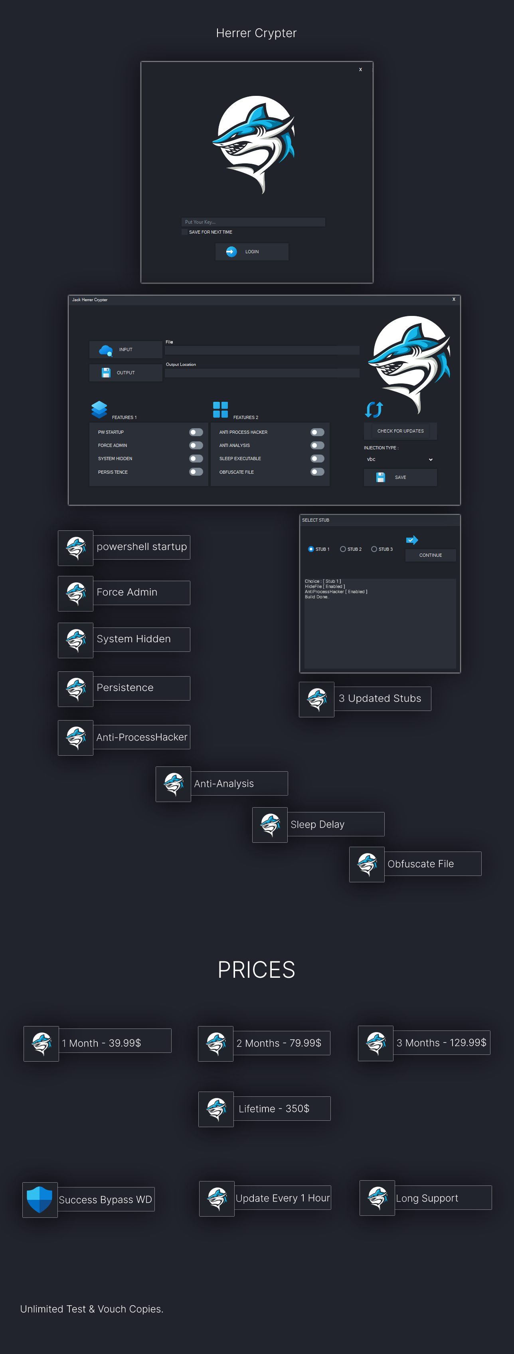Click the '3 Months - 129.99$' price text
Viewport: 514px width, 1354px height.
441,1043
